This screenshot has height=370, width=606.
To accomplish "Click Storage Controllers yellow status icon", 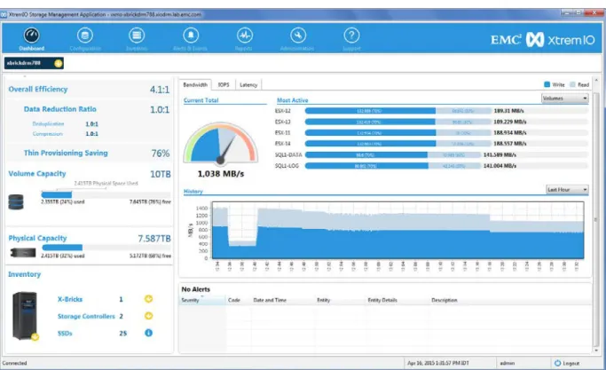I will [148, 316].
